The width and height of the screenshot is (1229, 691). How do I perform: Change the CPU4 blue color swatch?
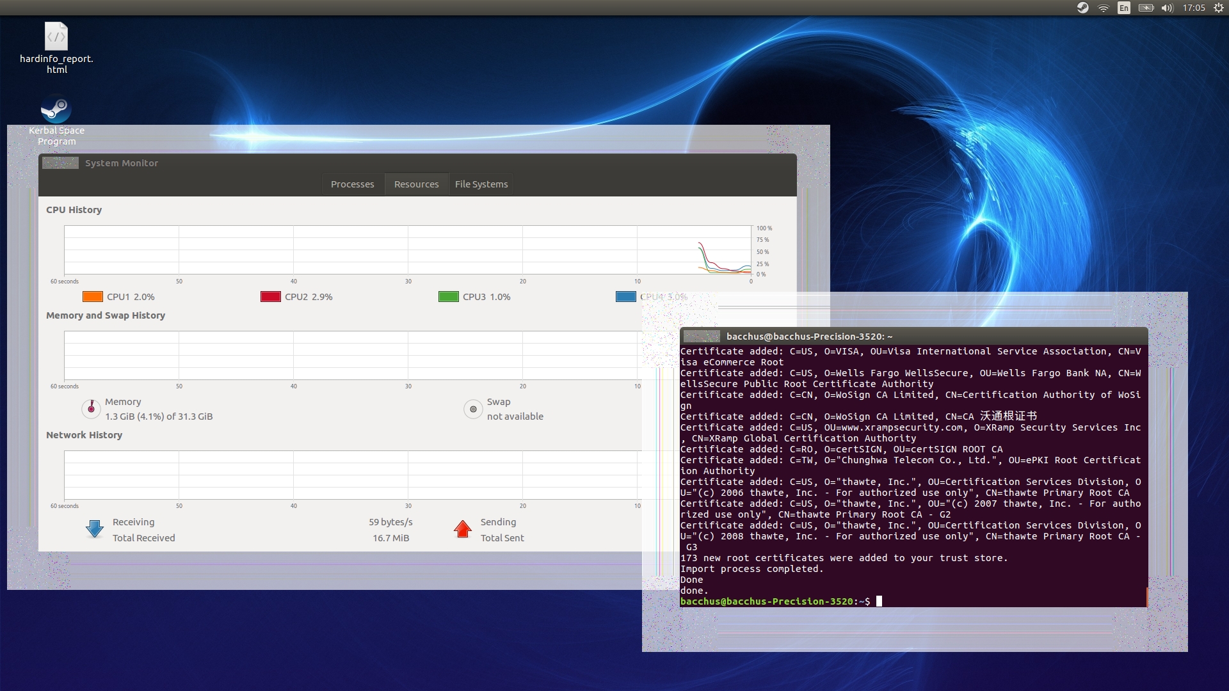pos(626,297)
